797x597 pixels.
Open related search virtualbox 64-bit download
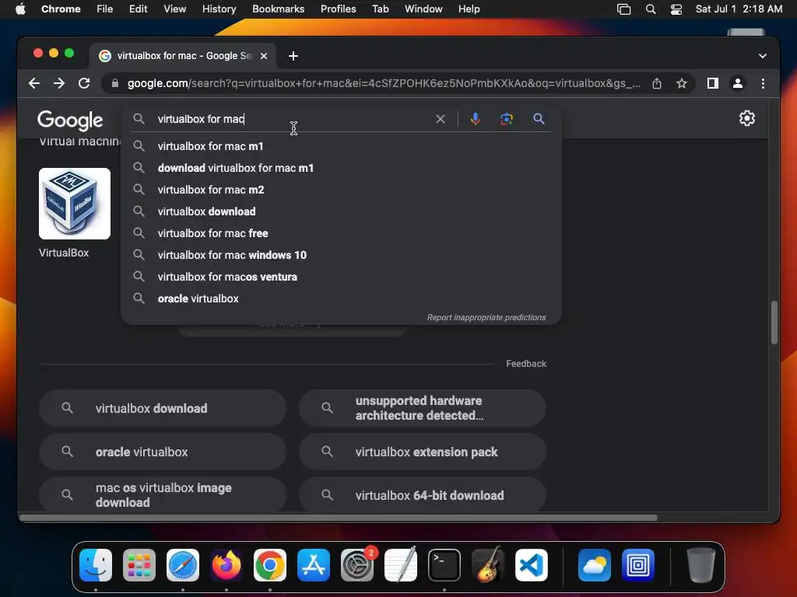pos(423,495)
